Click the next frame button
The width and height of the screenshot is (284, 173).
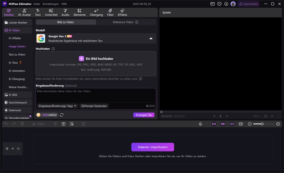[227, 116]
